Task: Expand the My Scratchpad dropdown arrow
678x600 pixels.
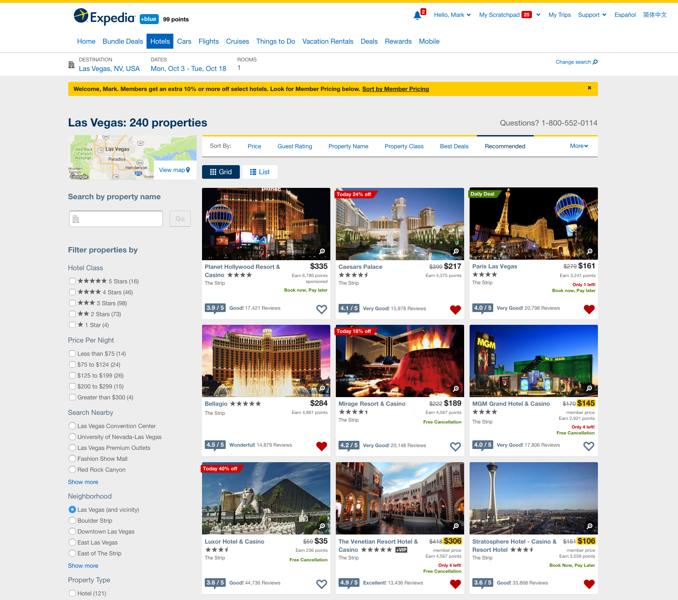Action: [x=538, y=15]
